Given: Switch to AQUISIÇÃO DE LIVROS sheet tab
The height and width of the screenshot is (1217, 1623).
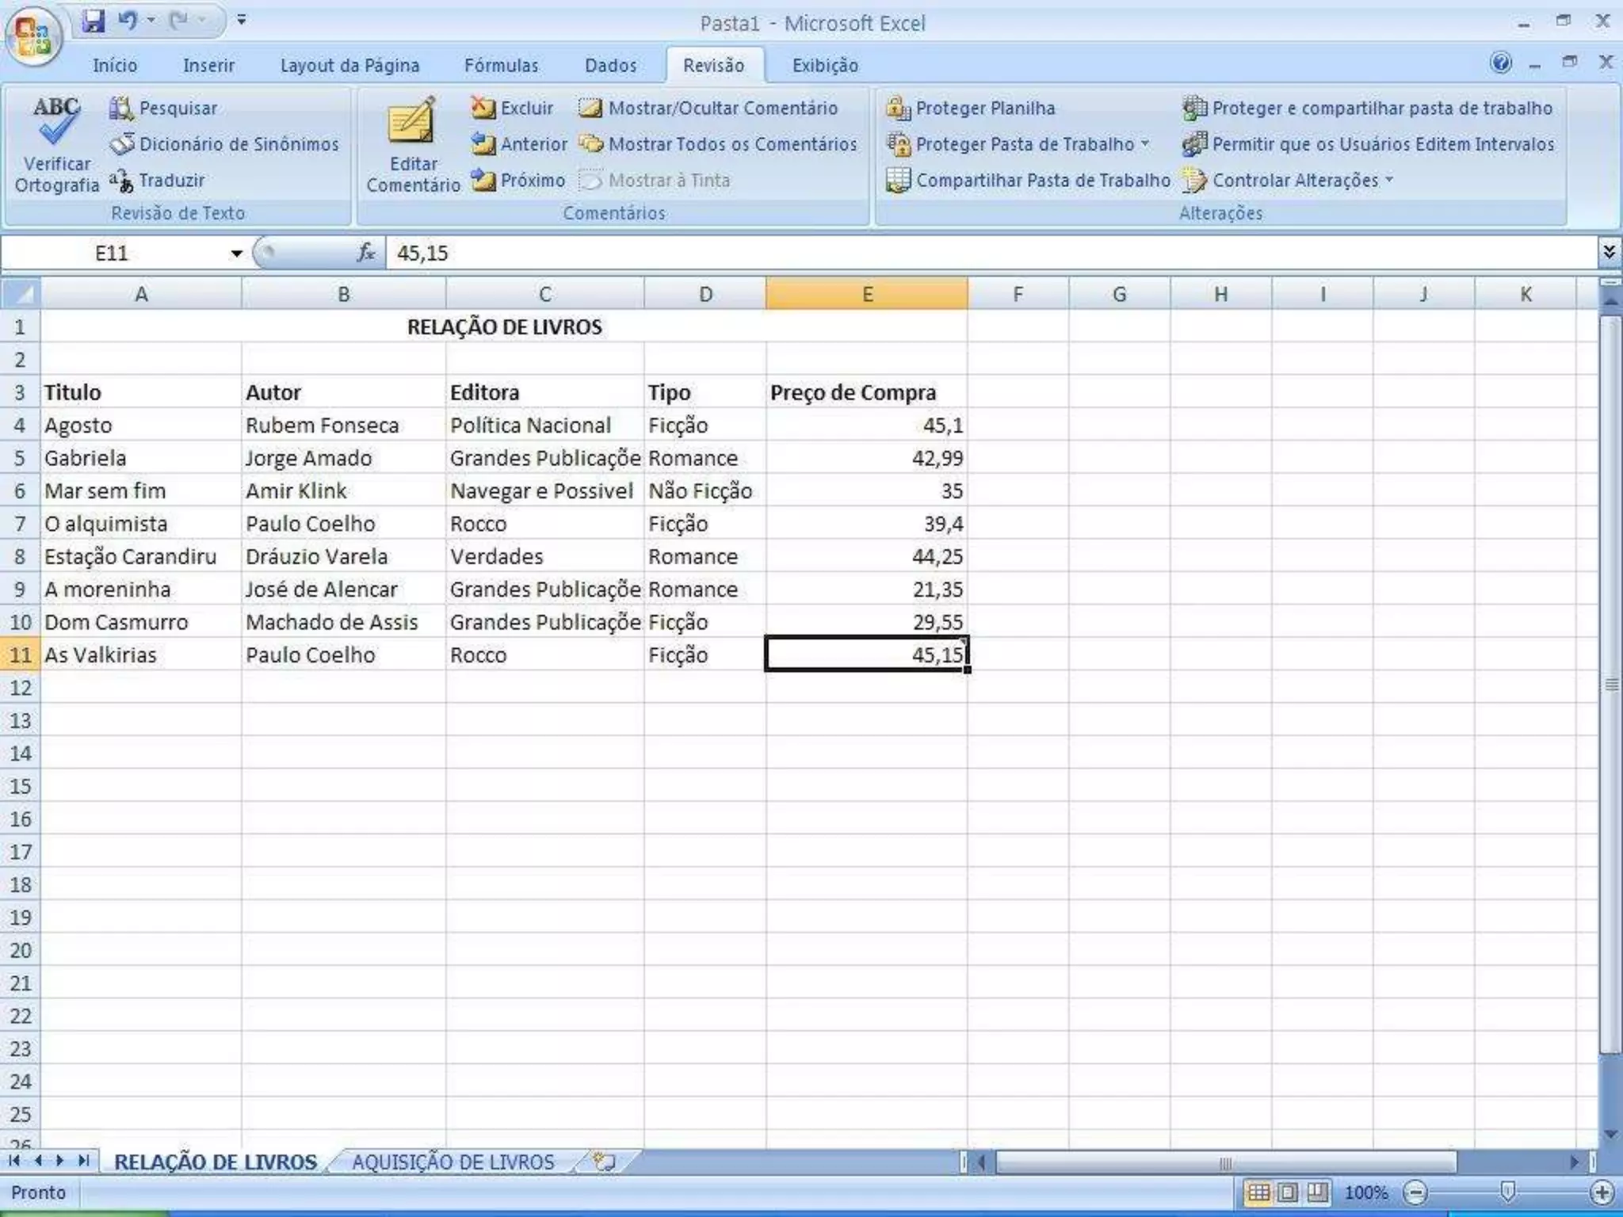Looking at the screenshot, I should click(x=453, y=1162).
